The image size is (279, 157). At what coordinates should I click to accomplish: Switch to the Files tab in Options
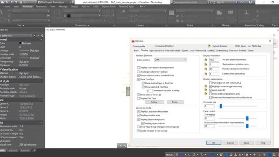136,51
